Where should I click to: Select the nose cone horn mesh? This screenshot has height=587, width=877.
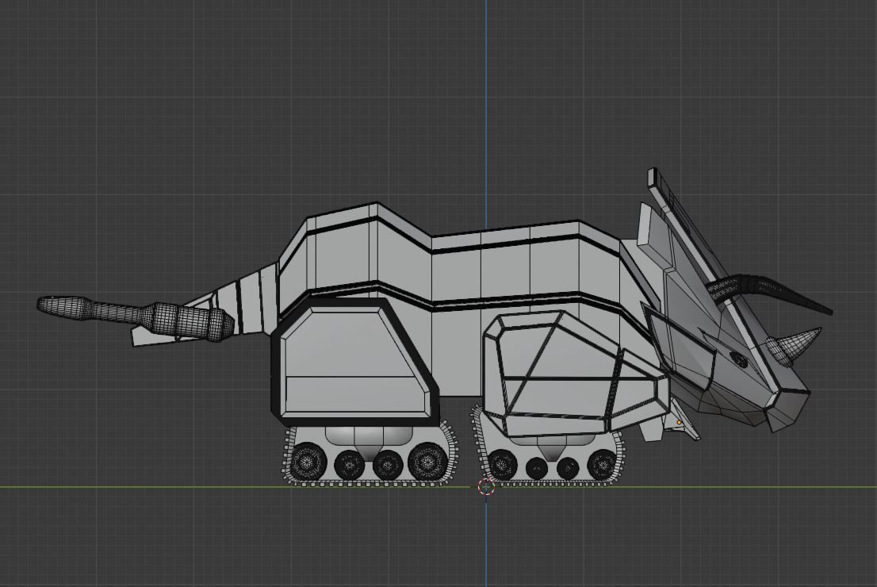(792, 346)
